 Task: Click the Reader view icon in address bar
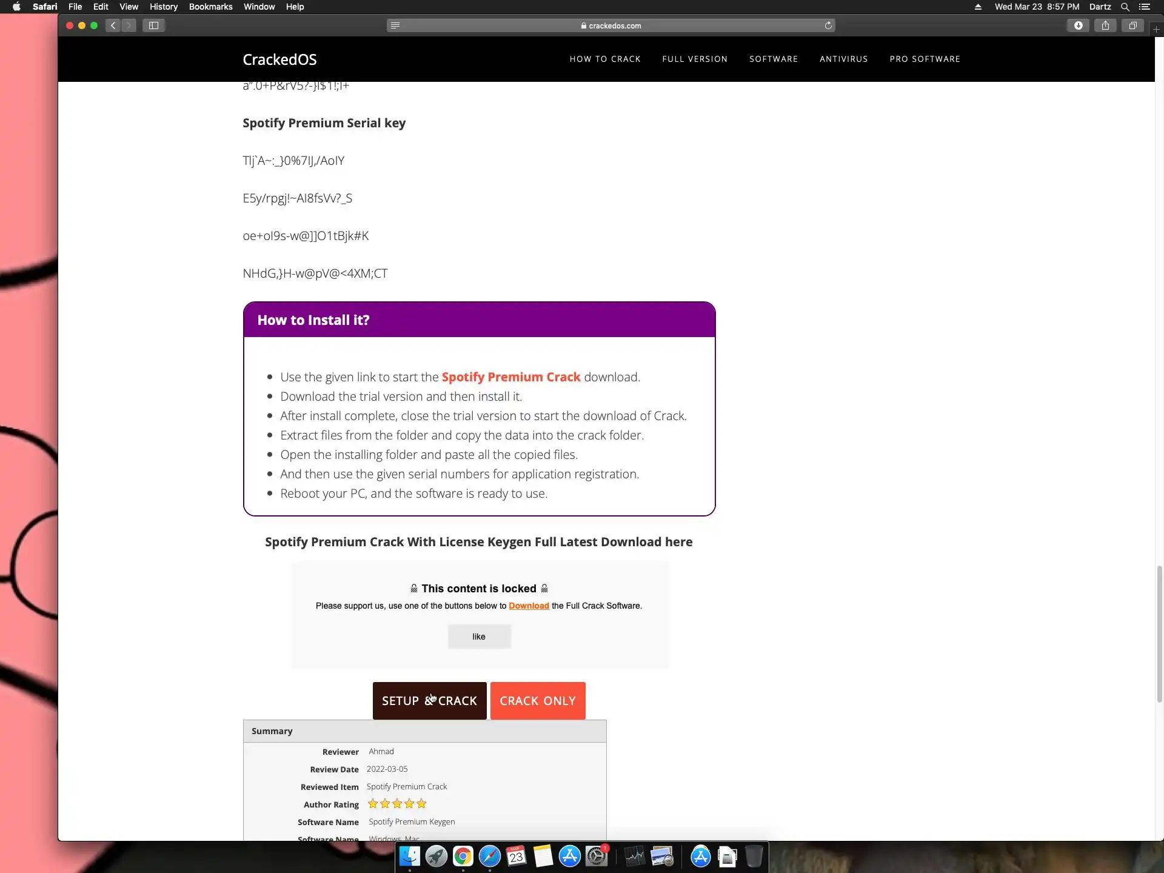click(x=395, y=25)
